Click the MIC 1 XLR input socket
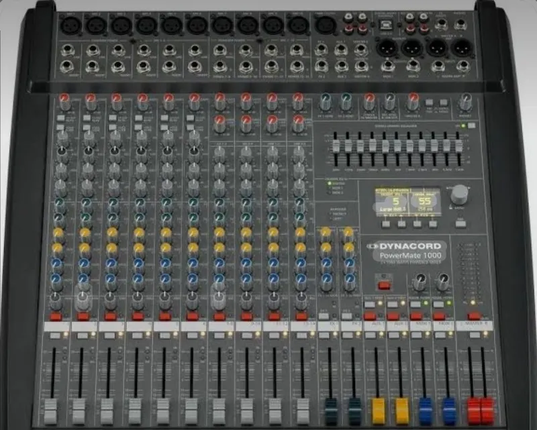This screenshot has height=430, width=537. pos(70,25)
